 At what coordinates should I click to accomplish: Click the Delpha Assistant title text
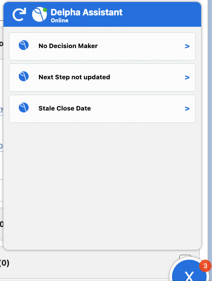[x=86, y=12]
